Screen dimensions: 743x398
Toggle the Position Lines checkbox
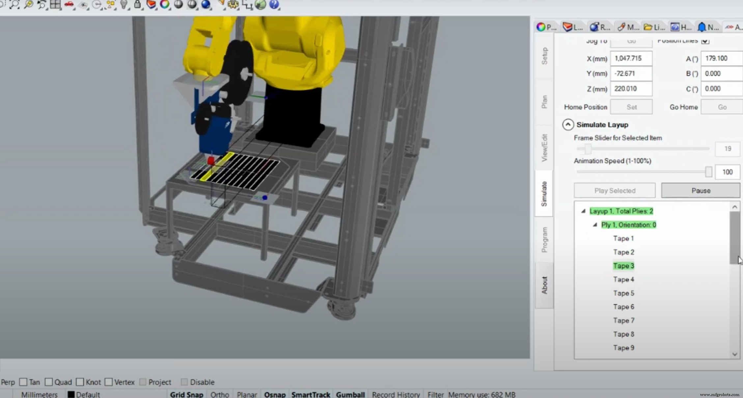[705, 41]
